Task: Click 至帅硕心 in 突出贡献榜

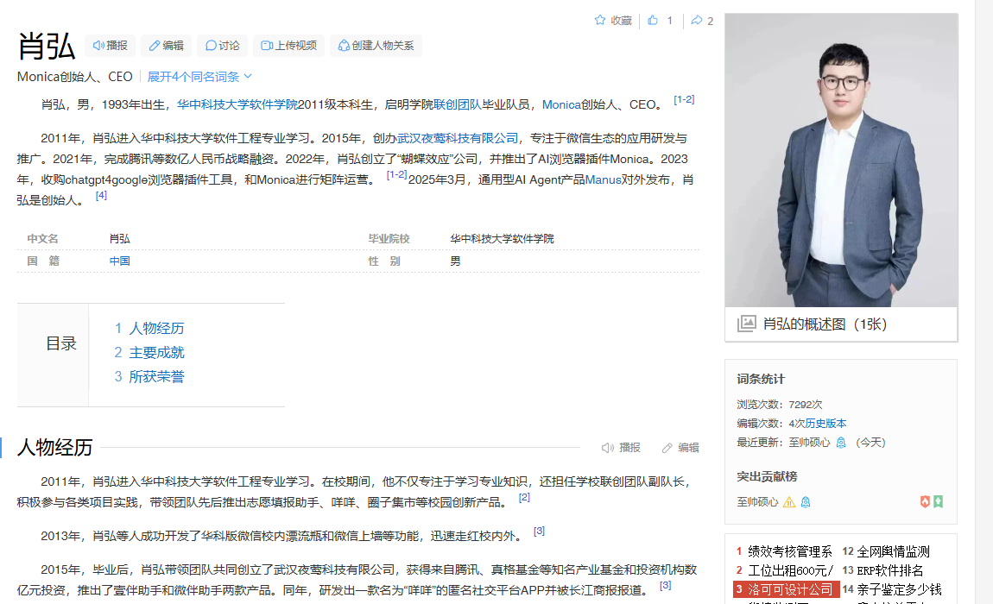Action: [x=757, y=502]
